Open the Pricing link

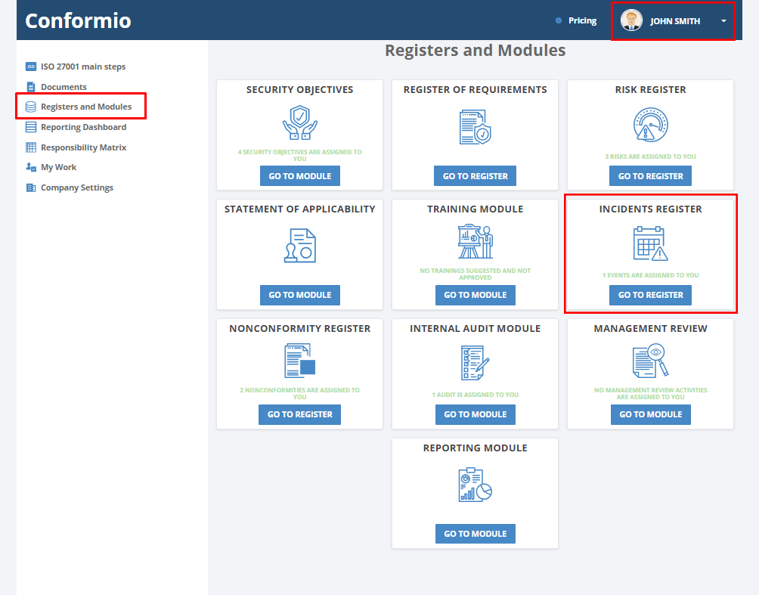pyautogui.click(x=582, y=20)
